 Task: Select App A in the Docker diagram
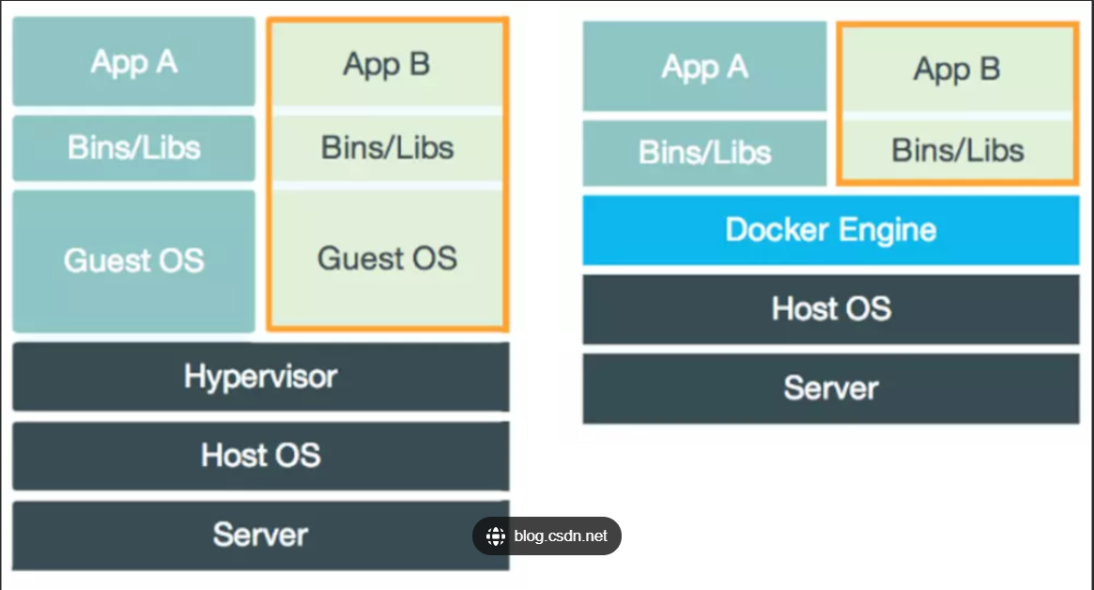point(704,67)
